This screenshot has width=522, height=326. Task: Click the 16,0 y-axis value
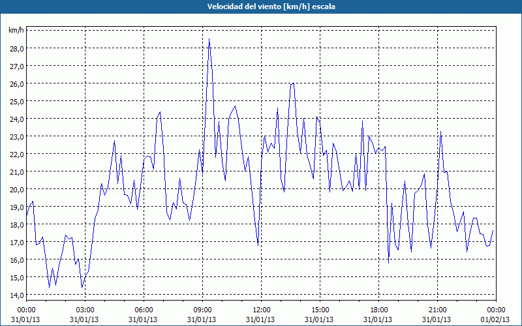17,260
